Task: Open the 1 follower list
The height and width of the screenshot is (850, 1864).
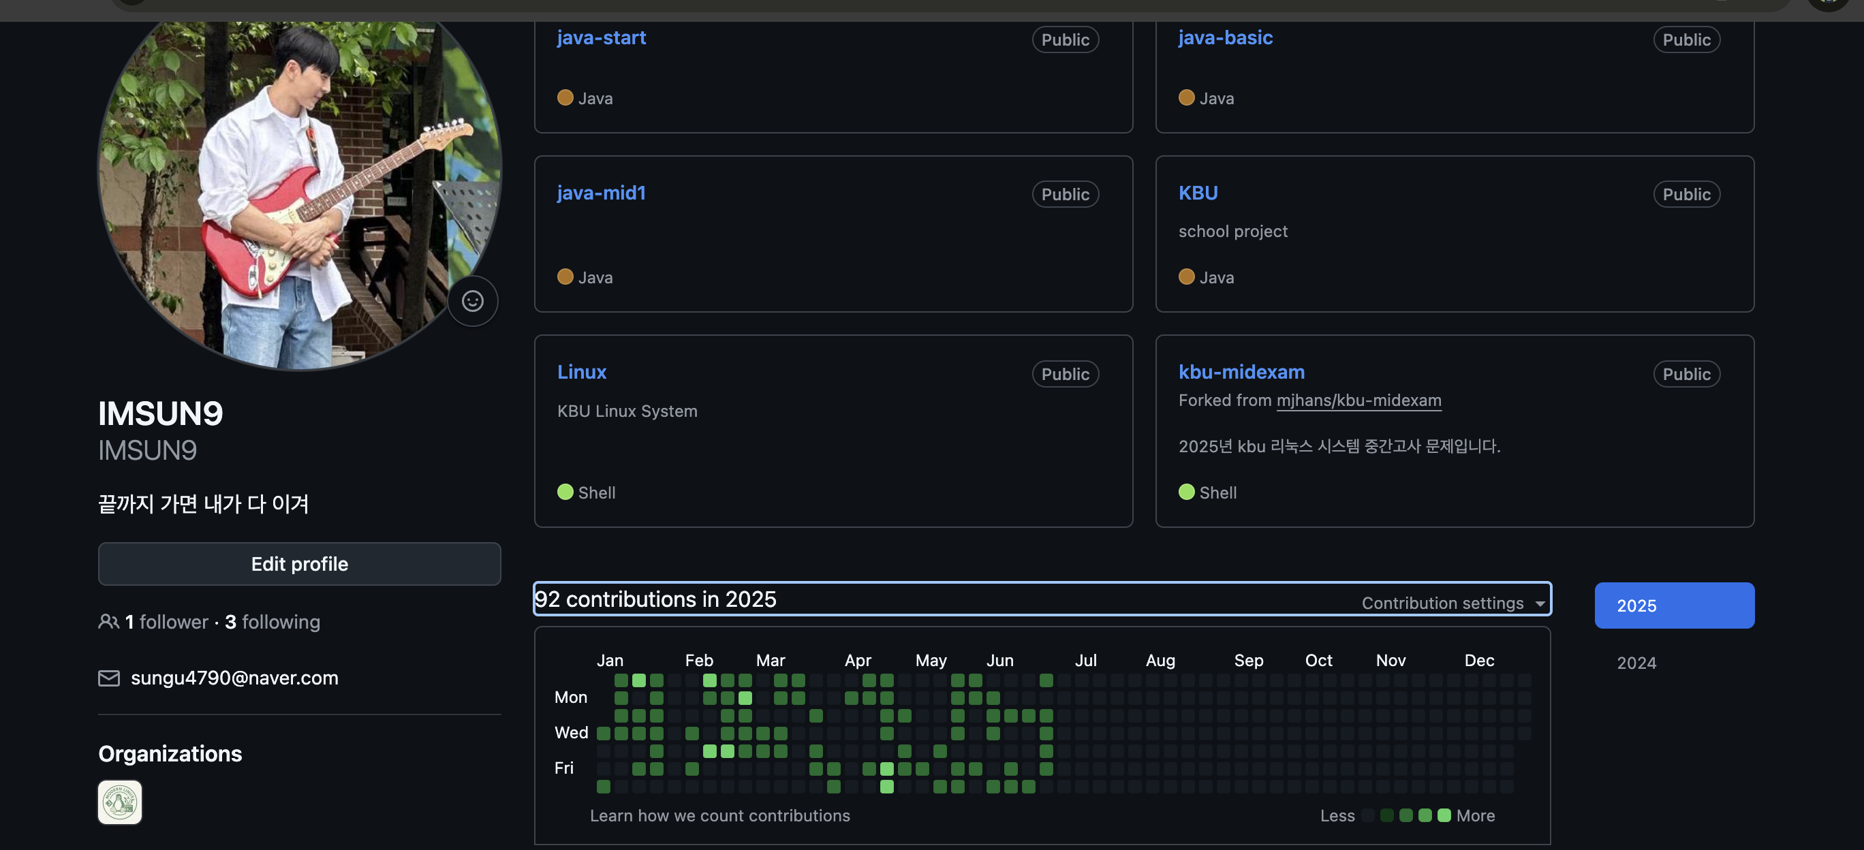Action: tap(166, 621)
